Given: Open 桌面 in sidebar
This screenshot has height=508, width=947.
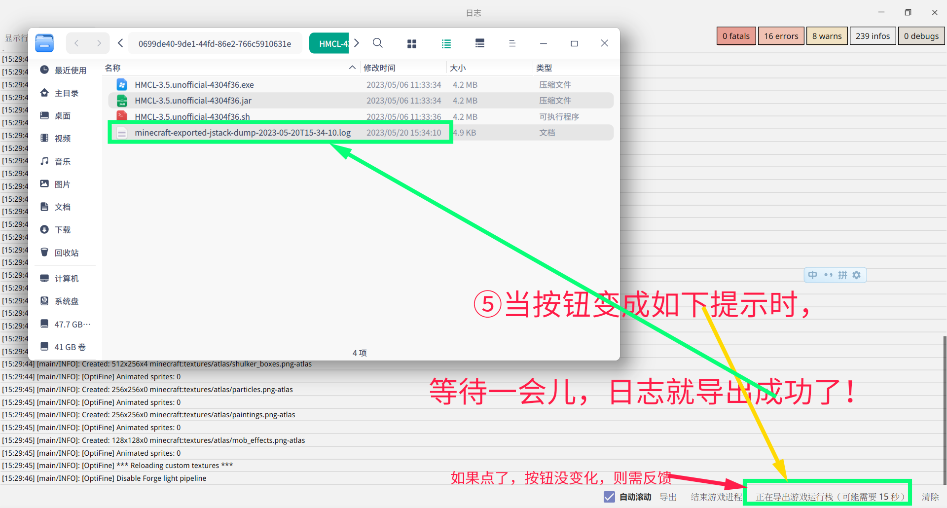Looking at the screenshot, I should click(65, 115).
